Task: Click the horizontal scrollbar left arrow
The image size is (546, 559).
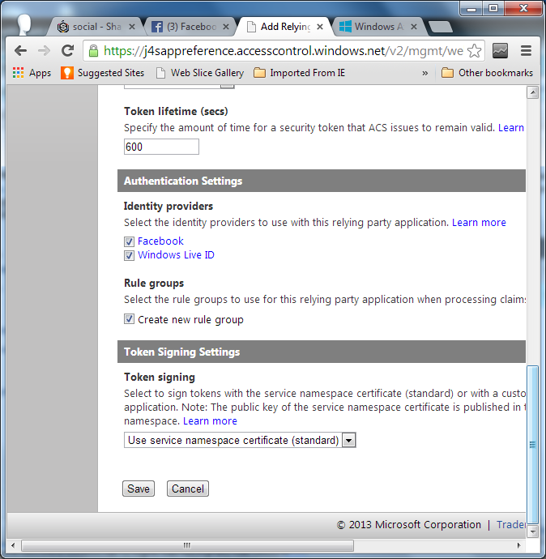Action: tap(13, 545)
